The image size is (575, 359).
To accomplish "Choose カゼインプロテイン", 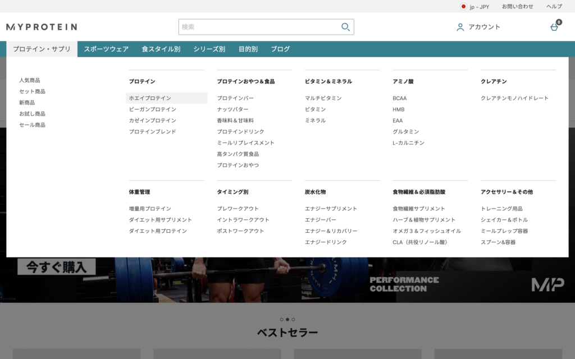I will (x=153, y=121).
